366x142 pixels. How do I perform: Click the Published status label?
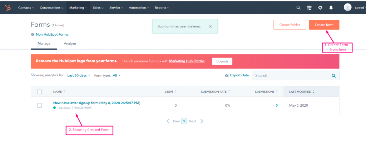[x=64, y=108]
